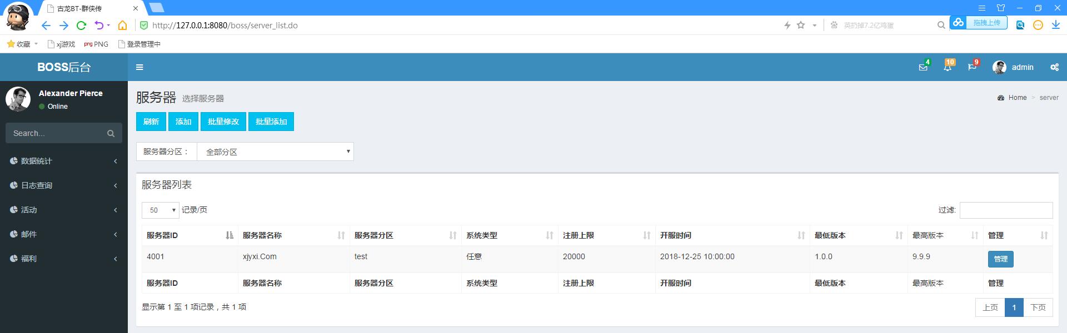Screen dimensions: 1067x333
Task: Open the mail envelope notifications icon
Action: (x=923, y=67)
